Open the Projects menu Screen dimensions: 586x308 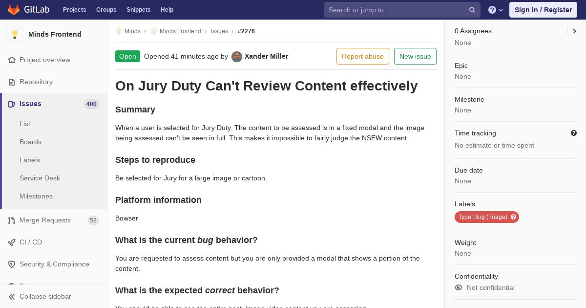74,10
